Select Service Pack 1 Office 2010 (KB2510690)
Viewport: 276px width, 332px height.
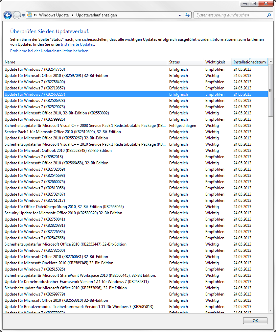[136, 132]
